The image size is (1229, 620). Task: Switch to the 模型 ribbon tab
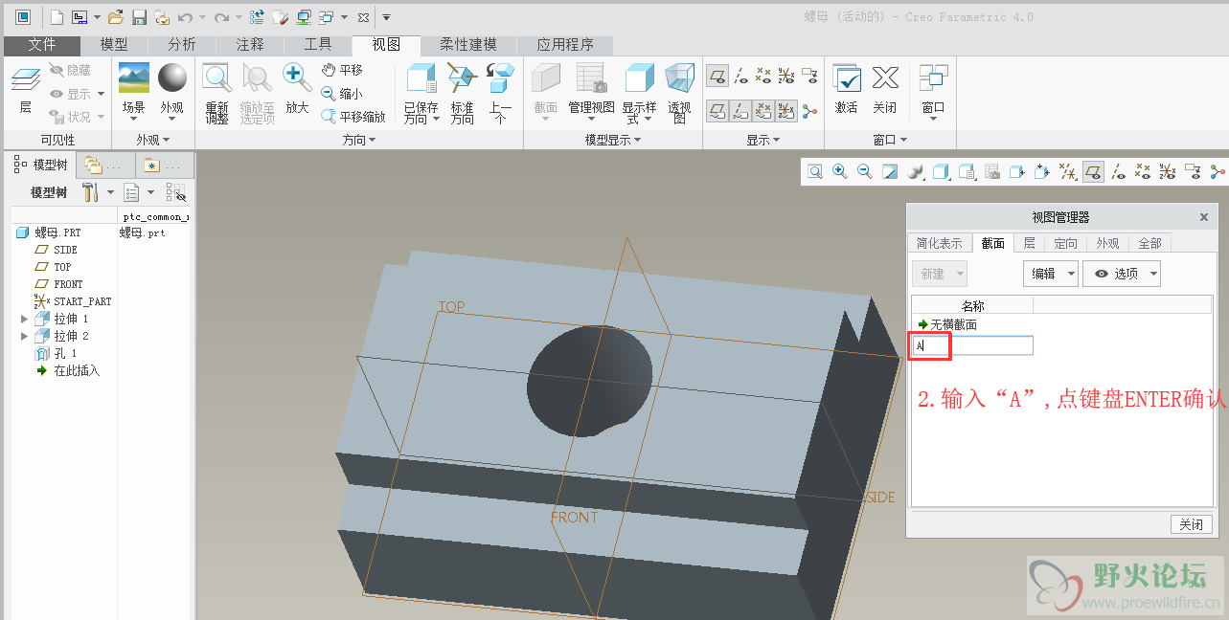click(114, 45)
